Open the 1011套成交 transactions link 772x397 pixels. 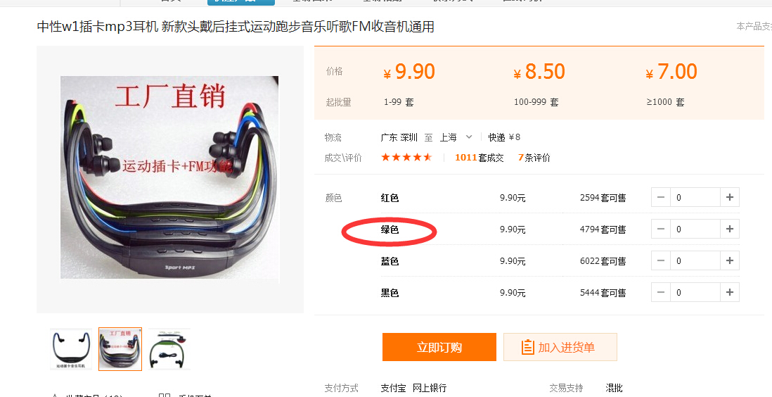tap(480, 158)
